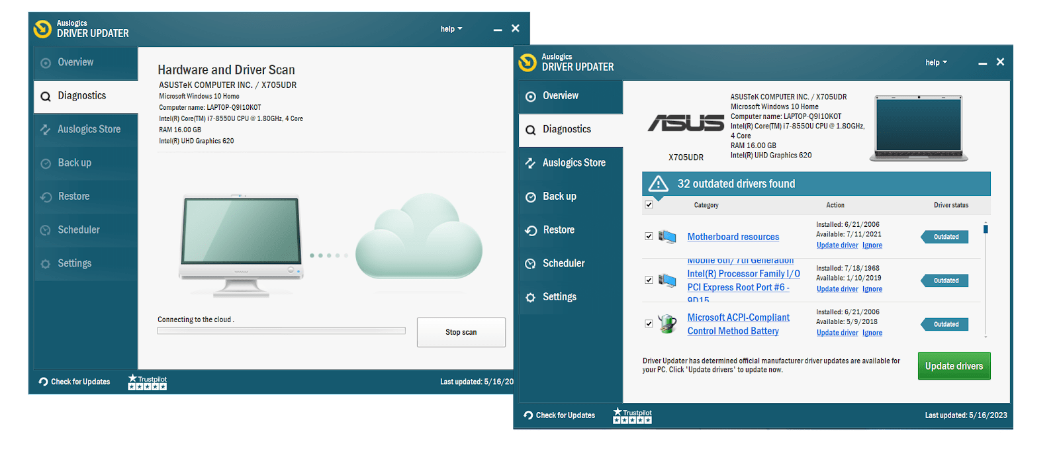
Task: Click the green Update drivers button
Action: click(954, 366)
